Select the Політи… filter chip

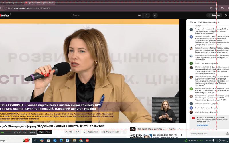(x=172, y=129)
